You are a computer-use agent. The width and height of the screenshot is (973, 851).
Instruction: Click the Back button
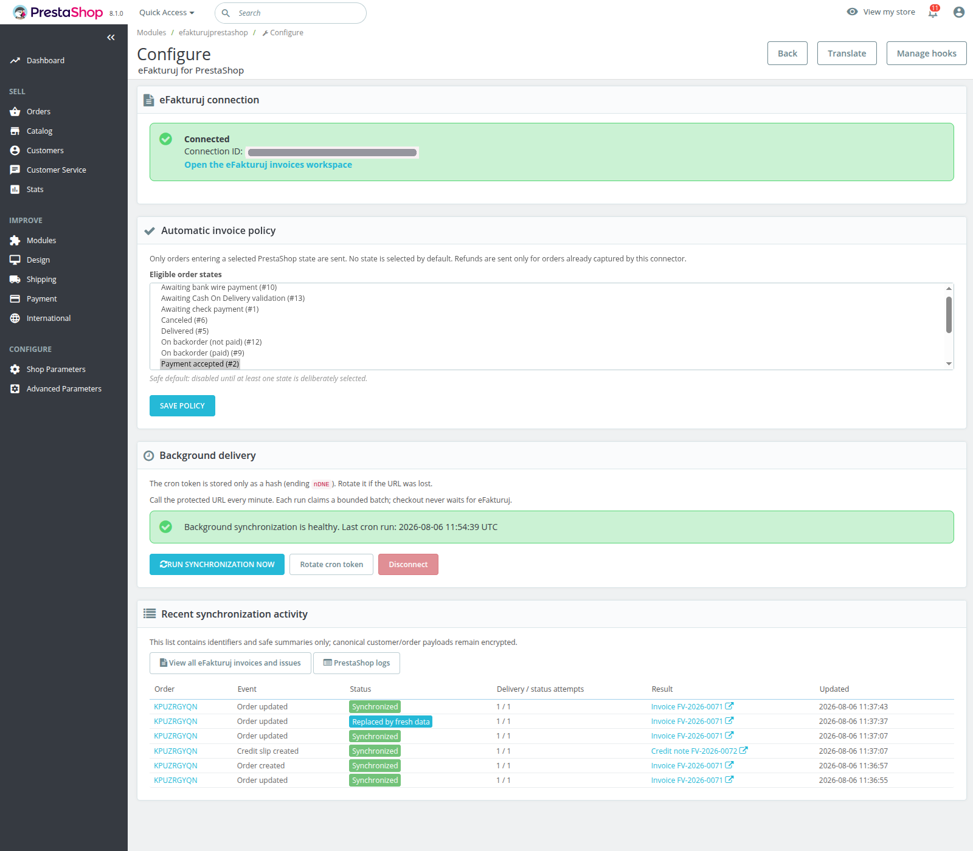coord(788,53)
